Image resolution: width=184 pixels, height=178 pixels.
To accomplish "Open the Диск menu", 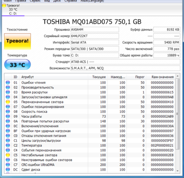I will click(x=57, y=1).
